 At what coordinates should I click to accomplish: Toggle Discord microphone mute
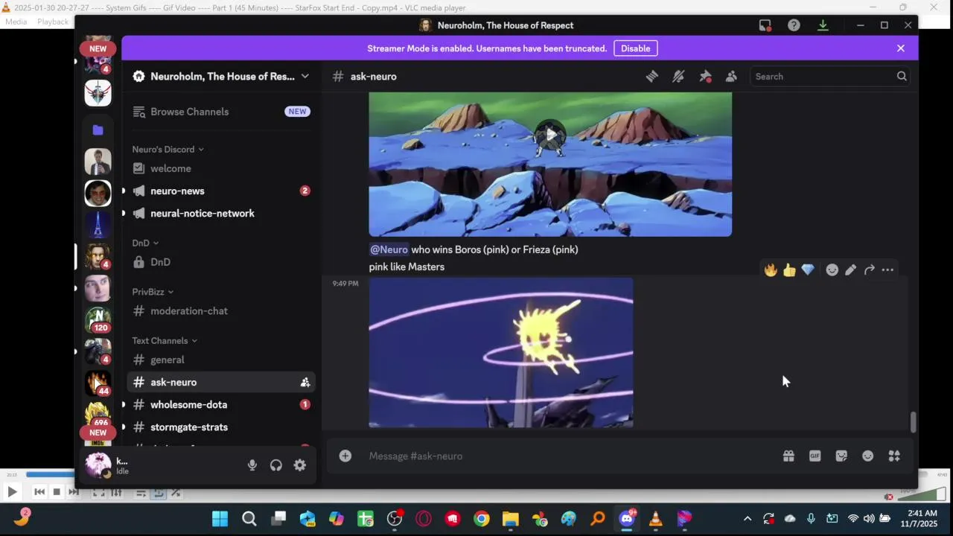click(x=252, y=465)
